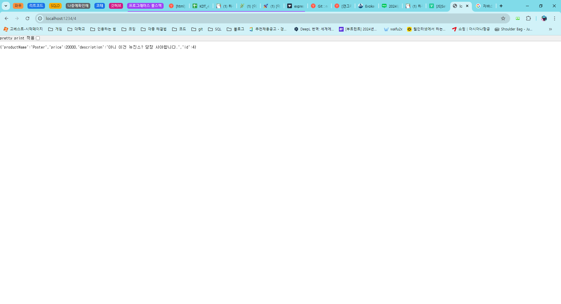Switch to the [언그ㄹ tab
561x304 pixels.
point(343,6)
